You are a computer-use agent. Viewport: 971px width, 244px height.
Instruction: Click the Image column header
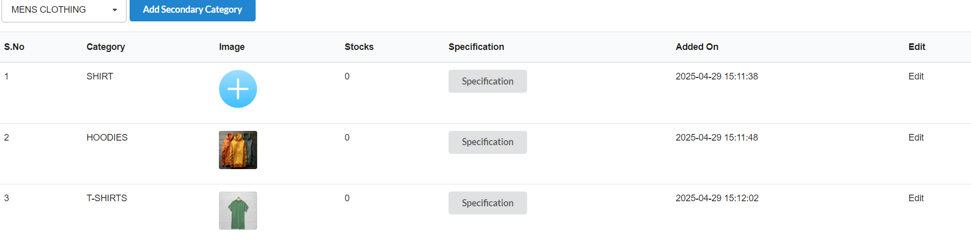[x=232, y=47]
